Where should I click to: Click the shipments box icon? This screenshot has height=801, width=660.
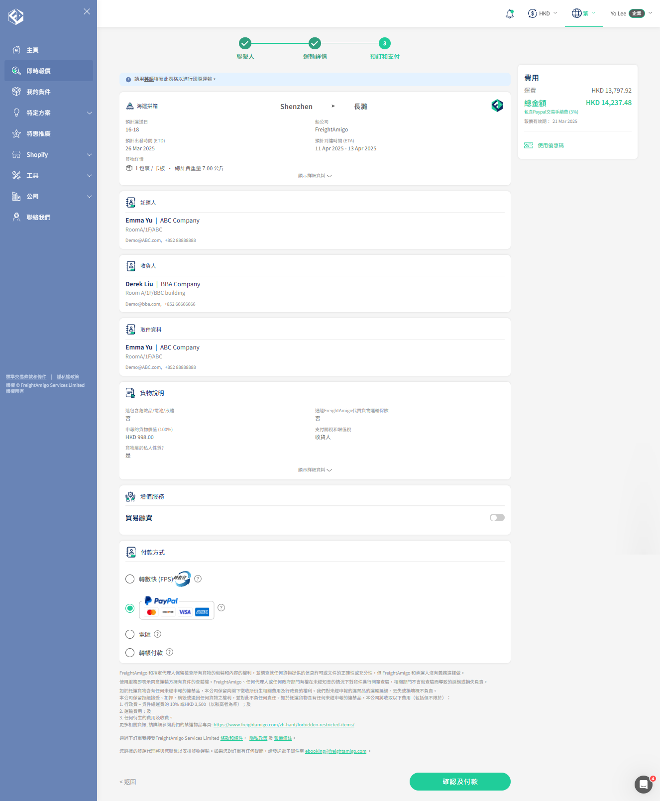16,92
